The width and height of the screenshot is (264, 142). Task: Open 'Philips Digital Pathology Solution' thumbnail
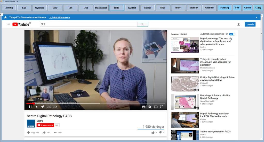click(185, 84)
